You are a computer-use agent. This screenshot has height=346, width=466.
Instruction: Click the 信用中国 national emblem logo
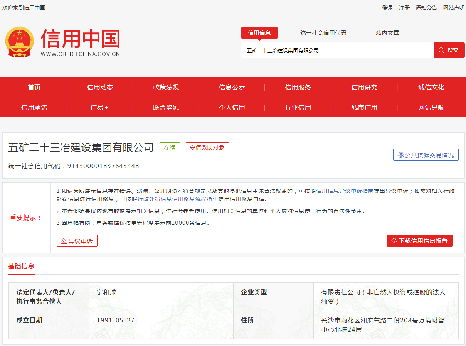[x=20, y=42]
